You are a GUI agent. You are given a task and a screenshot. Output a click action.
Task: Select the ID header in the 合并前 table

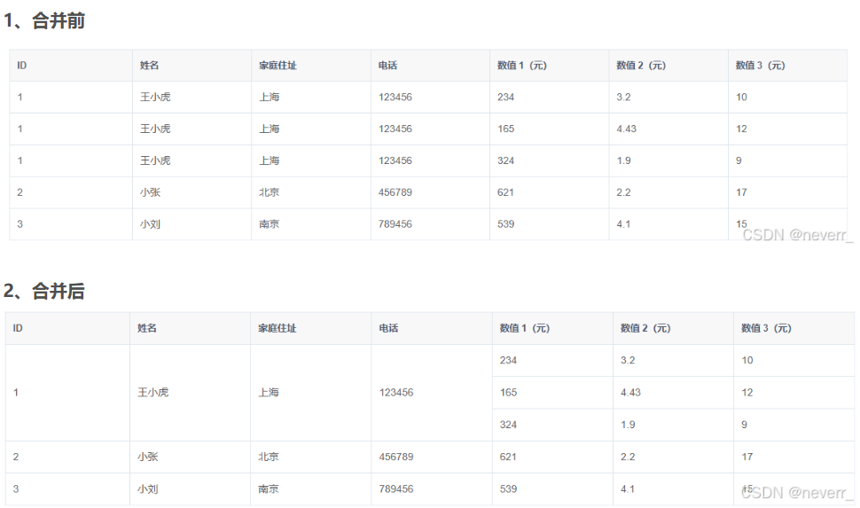pos(22,66)
